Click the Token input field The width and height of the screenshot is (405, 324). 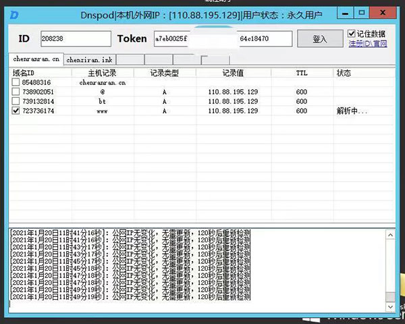coord(223,39)
